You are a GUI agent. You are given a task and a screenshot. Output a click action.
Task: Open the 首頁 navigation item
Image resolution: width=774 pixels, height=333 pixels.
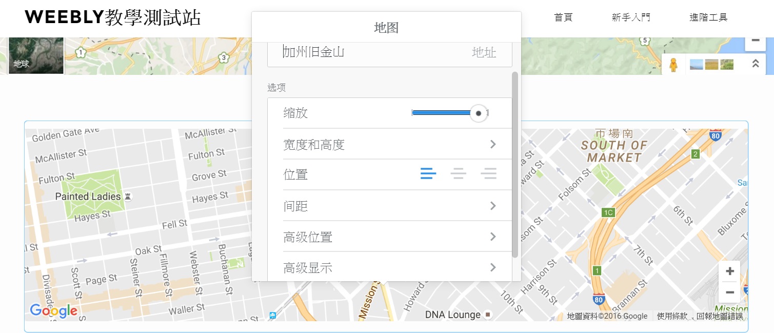(563, 17)
